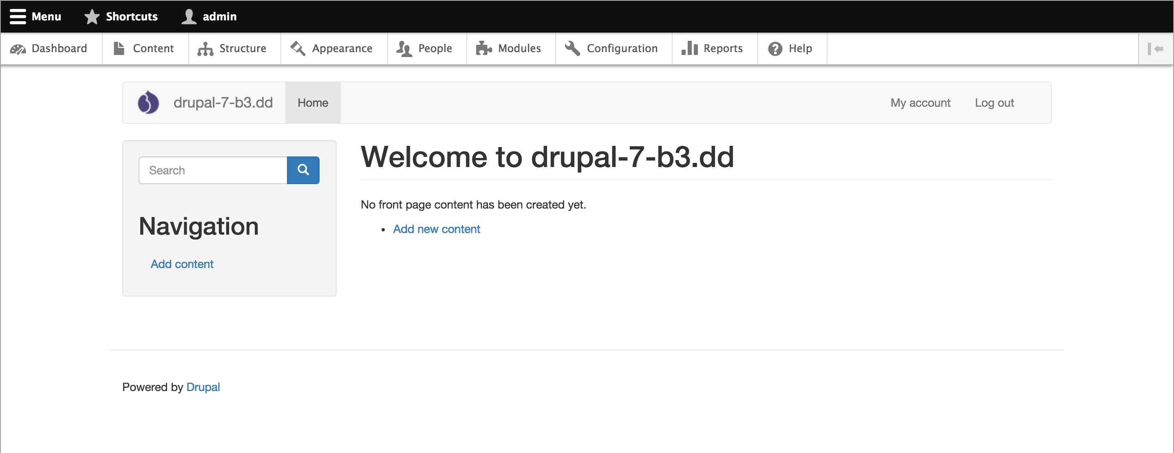Click the Navigation block heading
The width and height of the screenshot is (1174, 453).
pyautogui.click(x=199, y=226)
